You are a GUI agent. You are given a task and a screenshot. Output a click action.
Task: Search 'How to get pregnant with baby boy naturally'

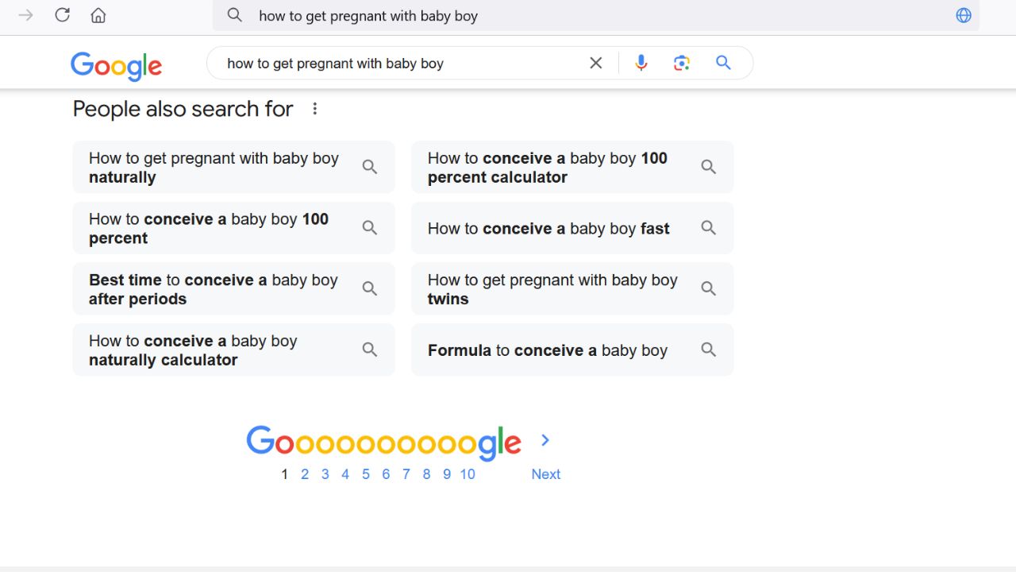click(233, 167)
